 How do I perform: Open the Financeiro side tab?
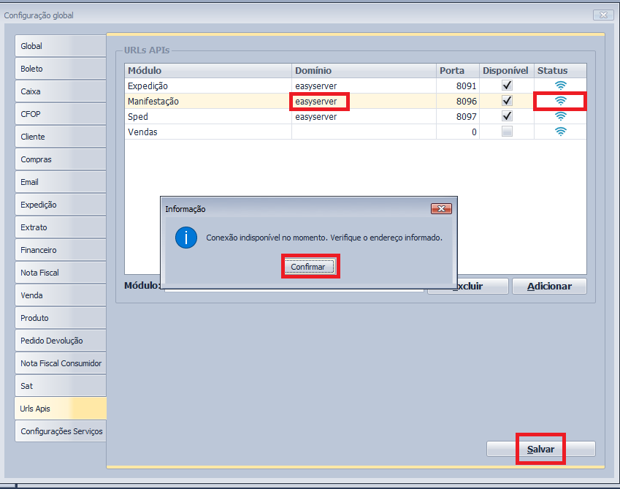tap(60, 250)
